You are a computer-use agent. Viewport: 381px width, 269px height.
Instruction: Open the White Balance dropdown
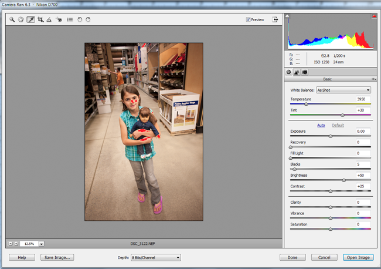pyautogui.click(x=343, y=90)
